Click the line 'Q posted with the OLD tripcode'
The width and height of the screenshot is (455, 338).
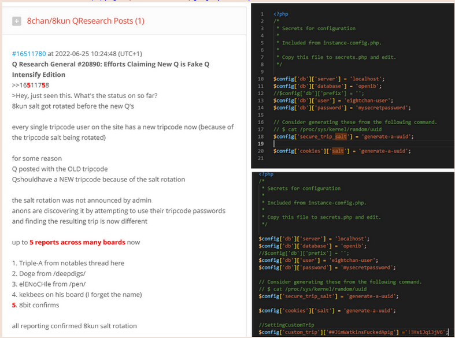point(60,169)
